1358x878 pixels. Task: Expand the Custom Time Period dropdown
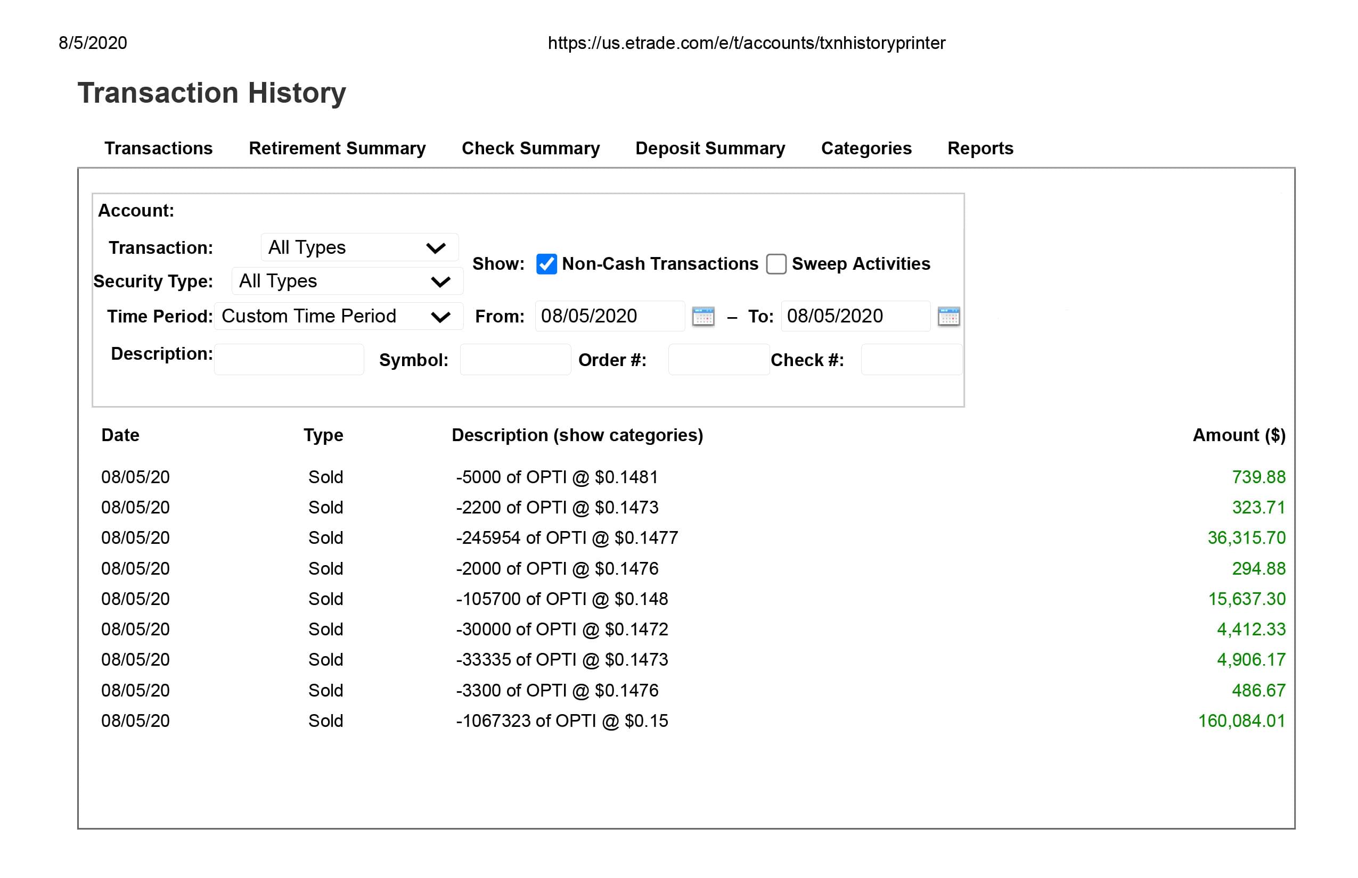click(338, 317)
